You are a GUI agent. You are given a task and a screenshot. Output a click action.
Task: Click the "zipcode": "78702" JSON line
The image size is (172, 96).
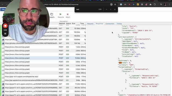tap(130, 33)
